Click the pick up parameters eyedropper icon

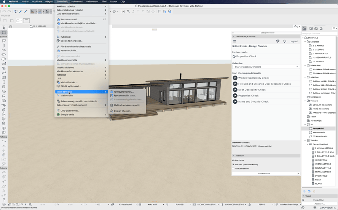(21, 11)
